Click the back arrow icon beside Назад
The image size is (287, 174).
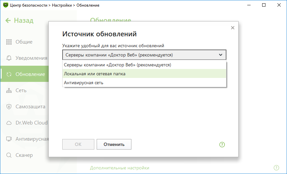pyautogui.click(x=8, y=20)
